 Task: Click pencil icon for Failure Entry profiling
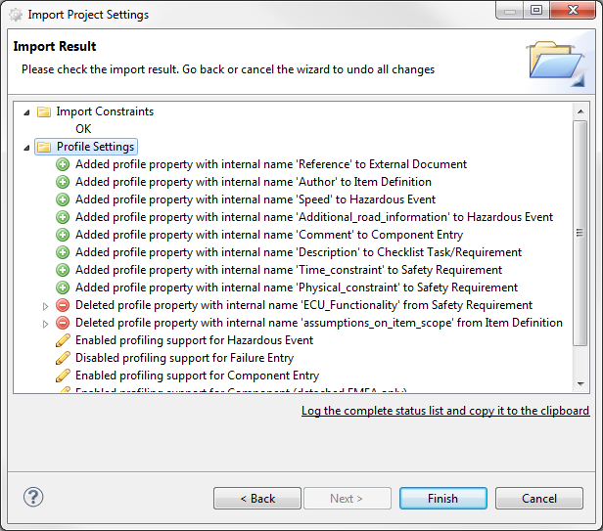[63, 358]
